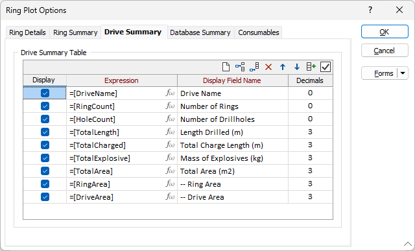This screenshot has width=415, height=251.
Task: Move row down with blue arrow
Action: tap(297, 67)
